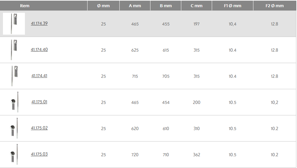This screenshot has height=168, width=297.
Task: Select the C mm column header
Action: [196, 6]
